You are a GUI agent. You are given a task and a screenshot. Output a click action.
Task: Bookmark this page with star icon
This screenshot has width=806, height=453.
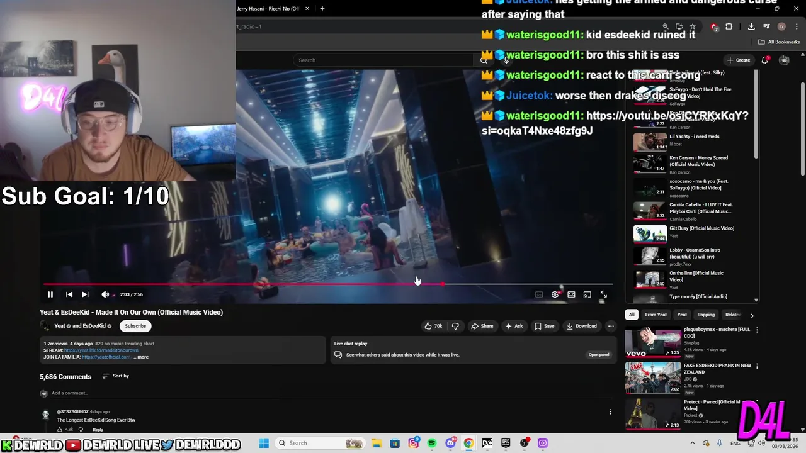(693, 26)
